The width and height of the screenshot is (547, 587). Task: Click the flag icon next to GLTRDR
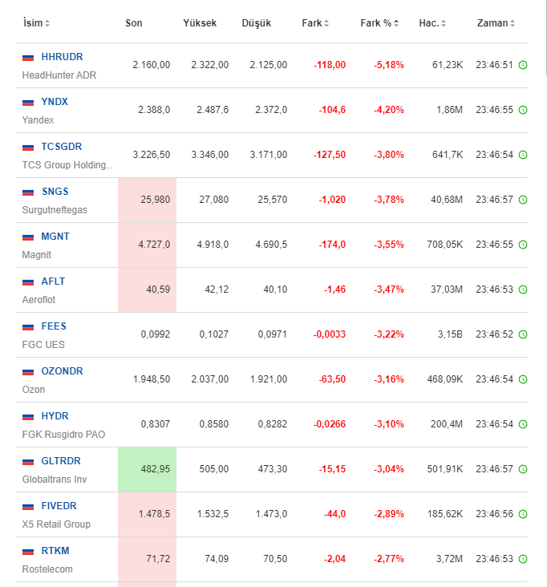pyautogui.click(x=28, y=461)
